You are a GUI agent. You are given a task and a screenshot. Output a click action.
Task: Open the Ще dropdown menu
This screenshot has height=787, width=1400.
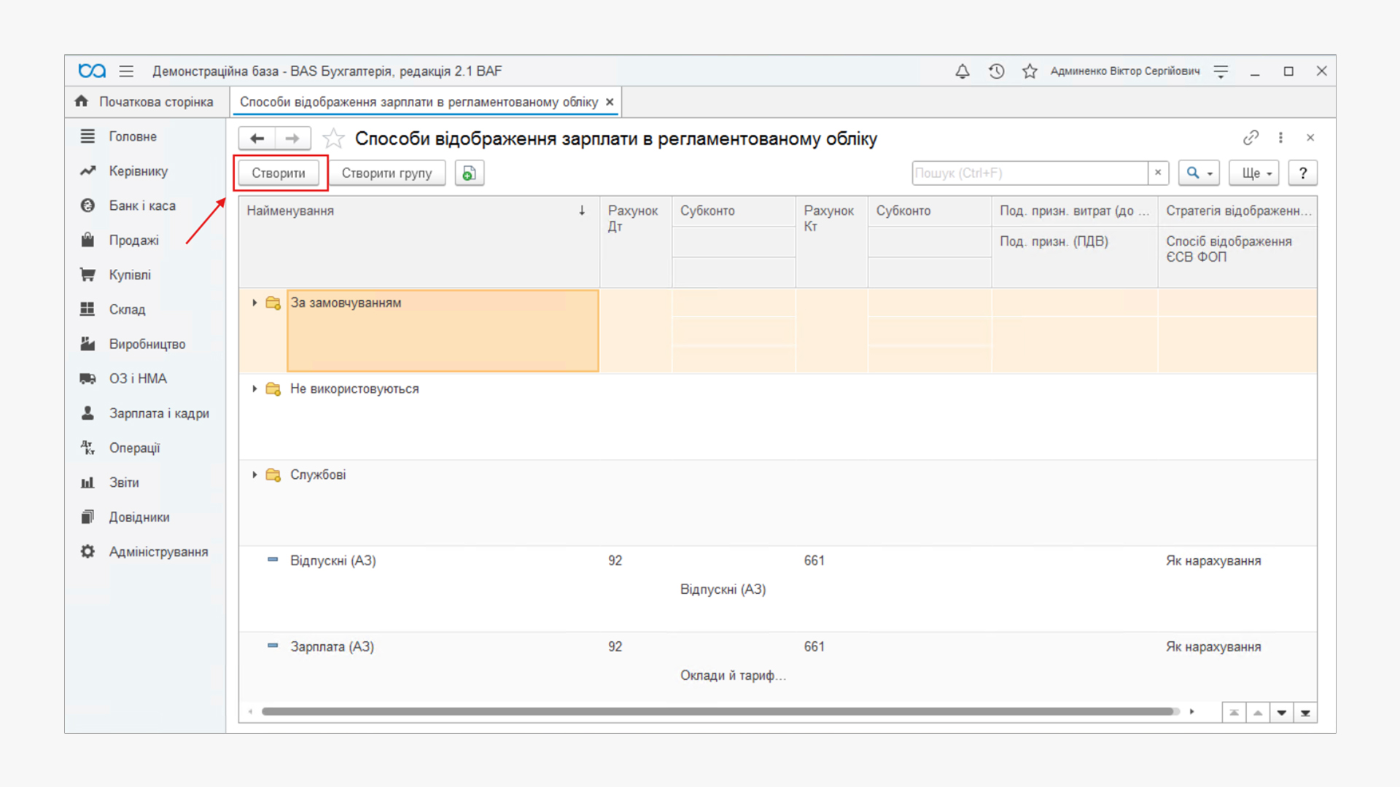[1254, 173]
